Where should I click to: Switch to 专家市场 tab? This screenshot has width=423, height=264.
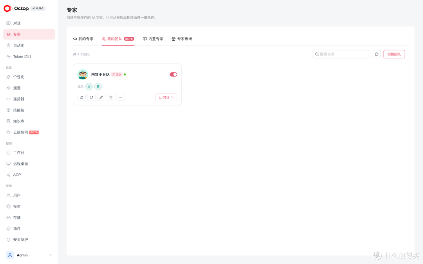point(182,39)
